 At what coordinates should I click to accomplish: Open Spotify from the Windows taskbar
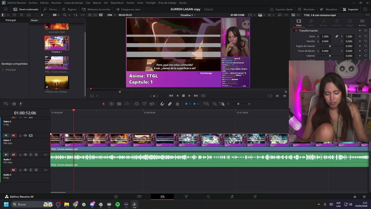pyautogui.click(x=118, y=204)
